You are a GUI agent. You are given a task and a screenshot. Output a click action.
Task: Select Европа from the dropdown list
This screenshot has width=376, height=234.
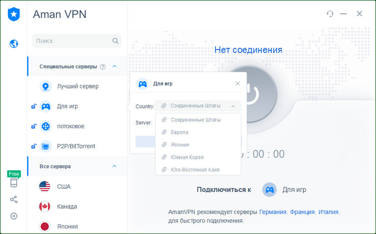[x=198, y=132]
